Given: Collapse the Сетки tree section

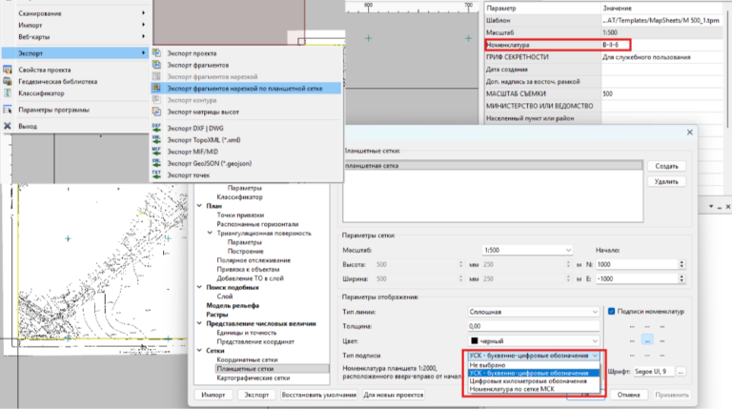Looking at the screenshot, I should pyautogui.click(x=199, y=351).
